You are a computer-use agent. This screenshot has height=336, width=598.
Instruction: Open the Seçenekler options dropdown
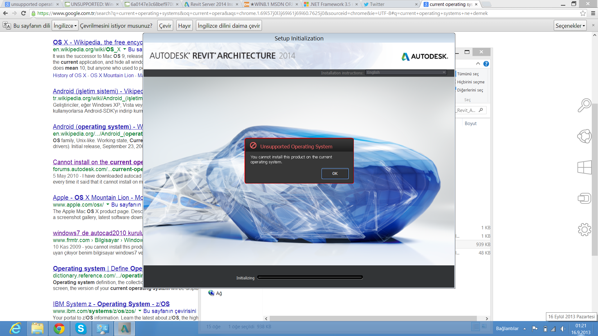click(x=570, y=26)
